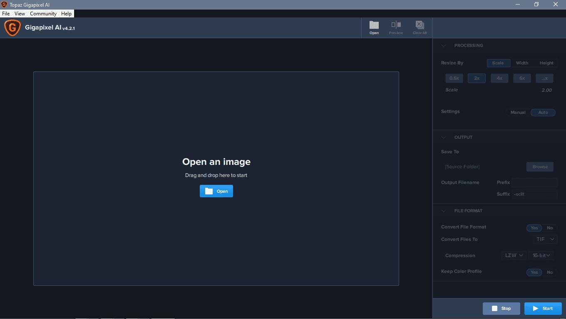Collapse the File Format section
Viewport: 566px width, 319px height.
444,211
